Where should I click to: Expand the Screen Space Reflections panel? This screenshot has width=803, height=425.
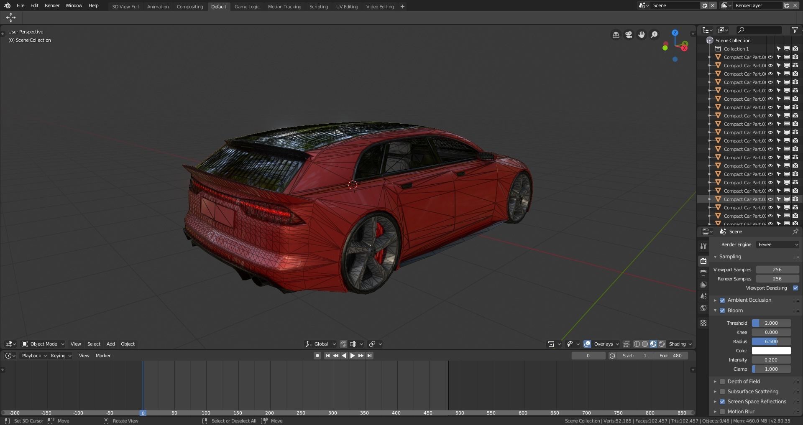[715, 402]
